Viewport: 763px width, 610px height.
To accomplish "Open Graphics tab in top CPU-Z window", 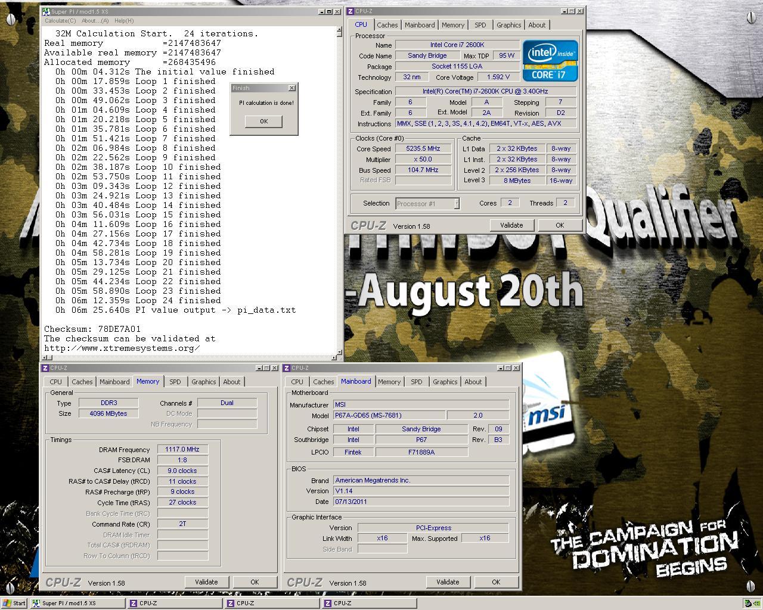I will pos(508,25).
